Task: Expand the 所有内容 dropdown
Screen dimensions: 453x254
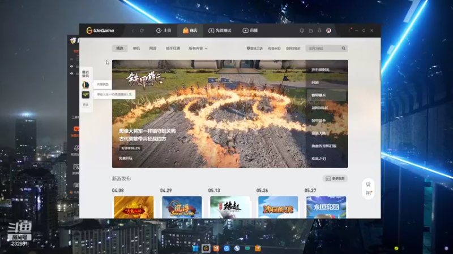Action: click(x=198, y=49)
